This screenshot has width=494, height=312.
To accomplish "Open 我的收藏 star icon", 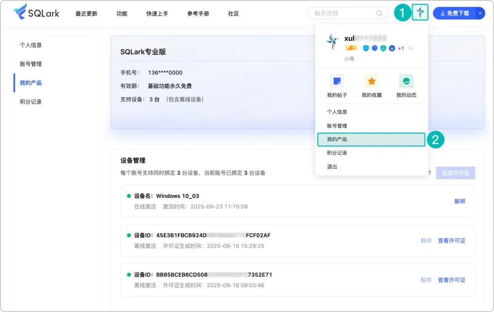I will coord(371,81).
